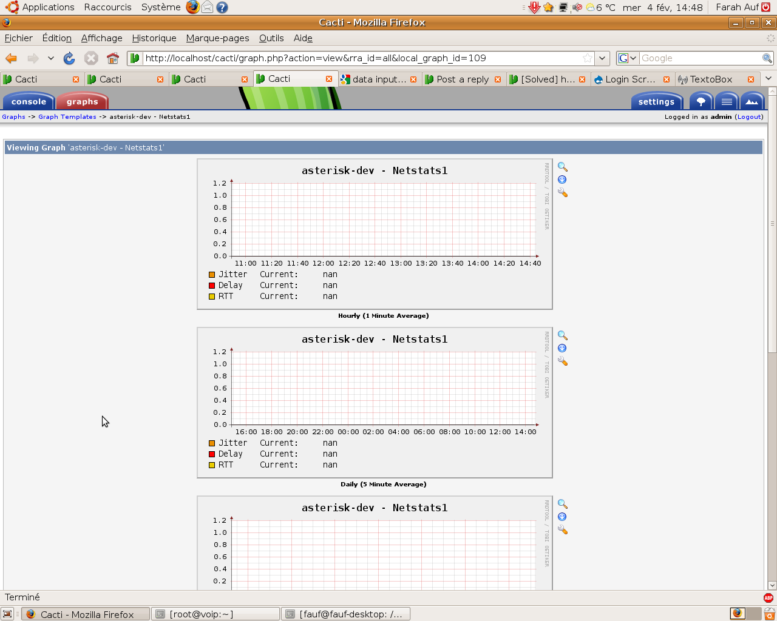
Task: Switch to the root@voip terminal window
Action: tap(215, 614)
